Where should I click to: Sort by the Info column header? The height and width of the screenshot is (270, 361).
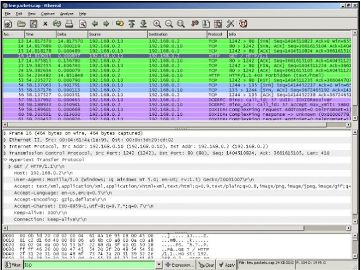coord(289,34)
